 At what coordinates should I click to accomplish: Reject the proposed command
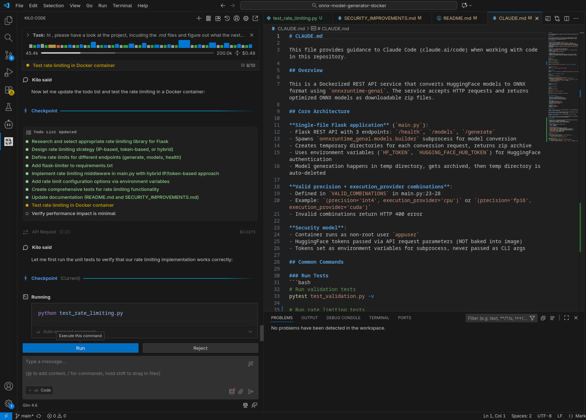[200, 348]
